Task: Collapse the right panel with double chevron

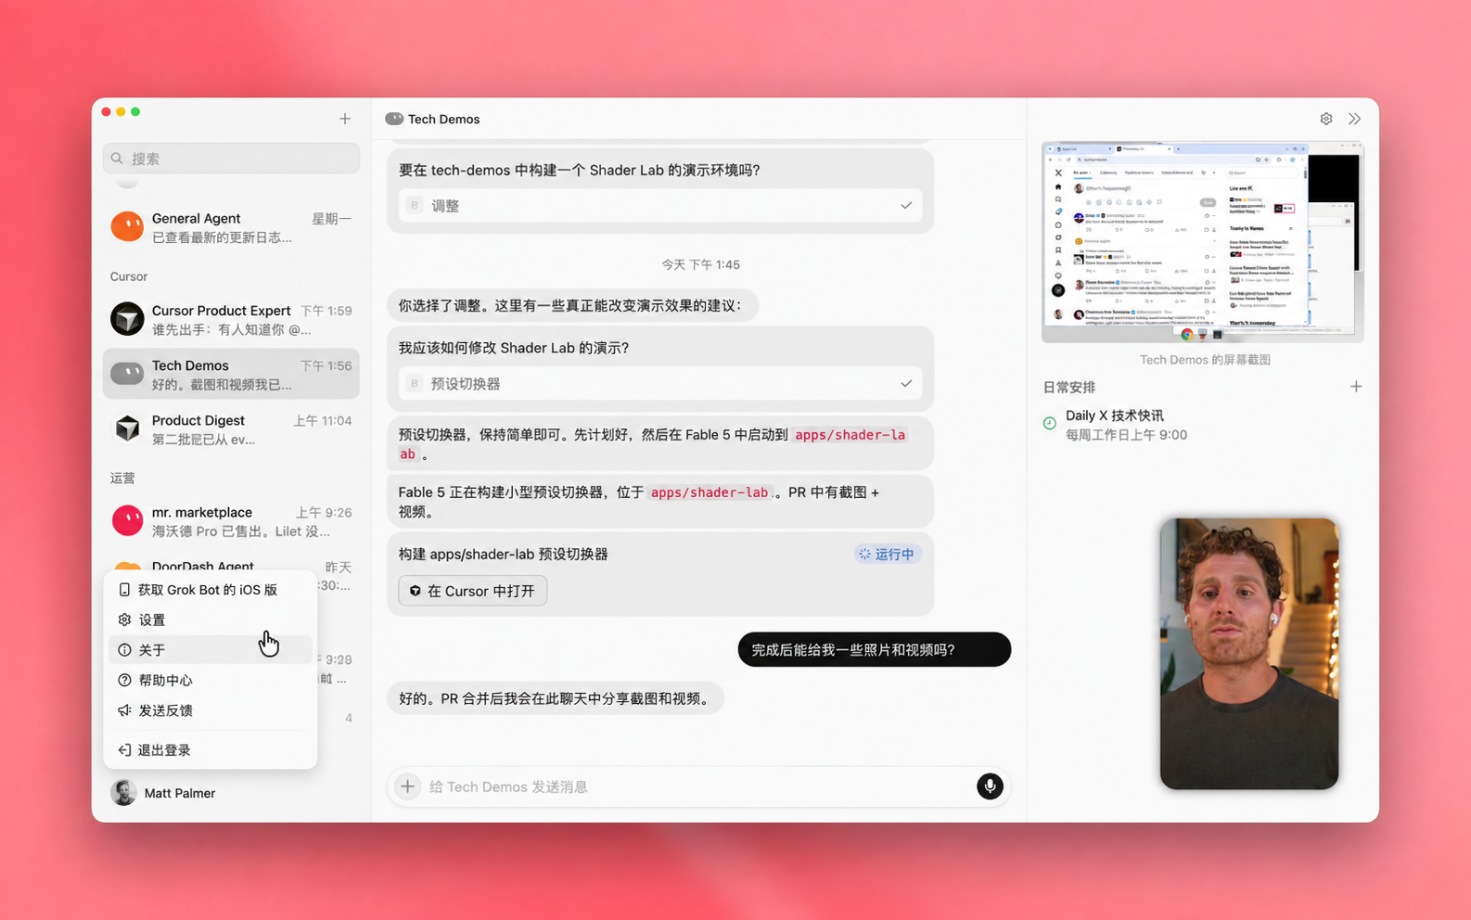Action: [1355, 119]
